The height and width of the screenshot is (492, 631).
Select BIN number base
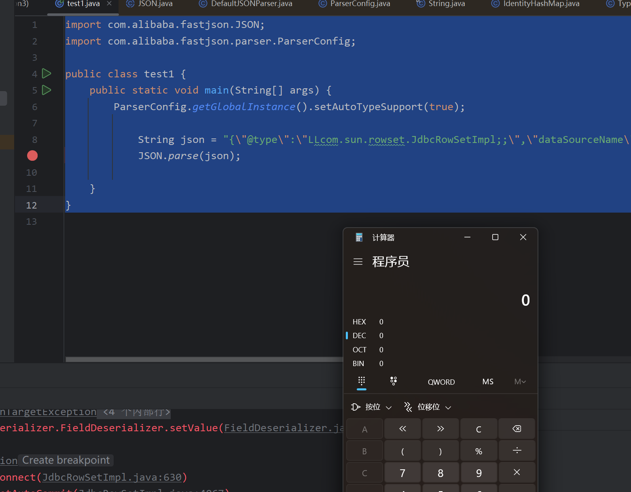(358, 364)
